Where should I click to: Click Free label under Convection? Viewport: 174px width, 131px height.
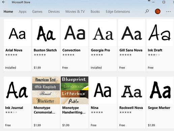65,68
